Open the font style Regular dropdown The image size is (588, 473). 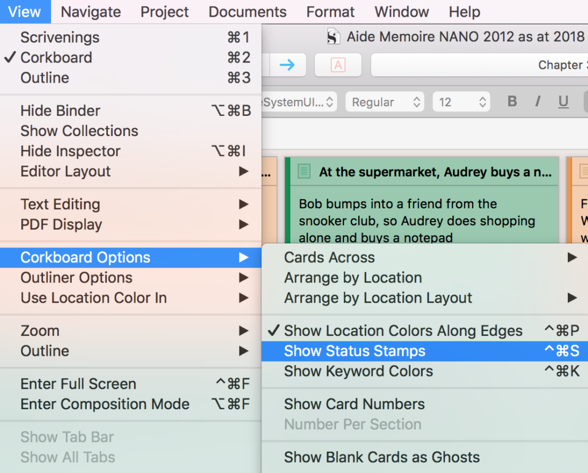click(385, 102)
